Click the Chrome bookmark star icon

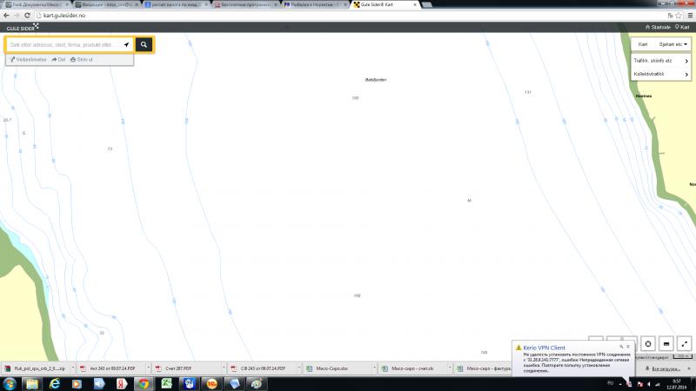(x=672, y=16)
